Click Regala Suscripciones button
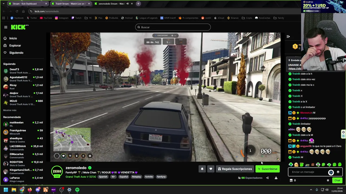346x194 pixels. pyautogui.click(x=235, y=169)
